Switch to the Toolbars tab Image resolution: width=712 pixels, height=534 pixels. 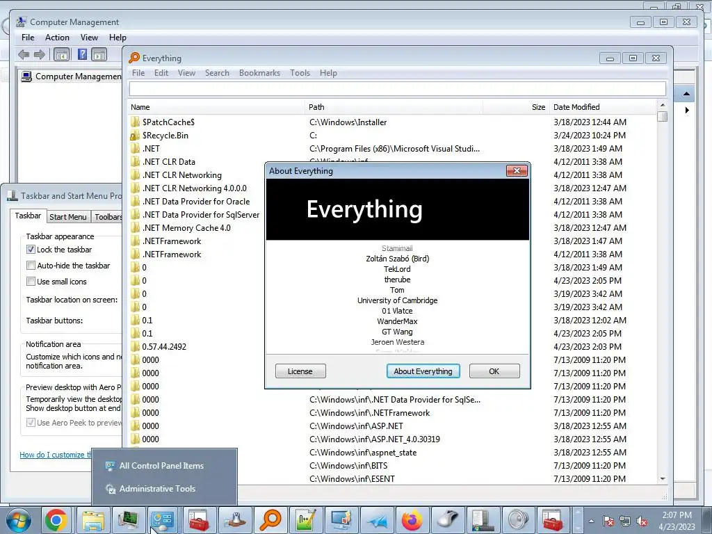tap(108, 217)
